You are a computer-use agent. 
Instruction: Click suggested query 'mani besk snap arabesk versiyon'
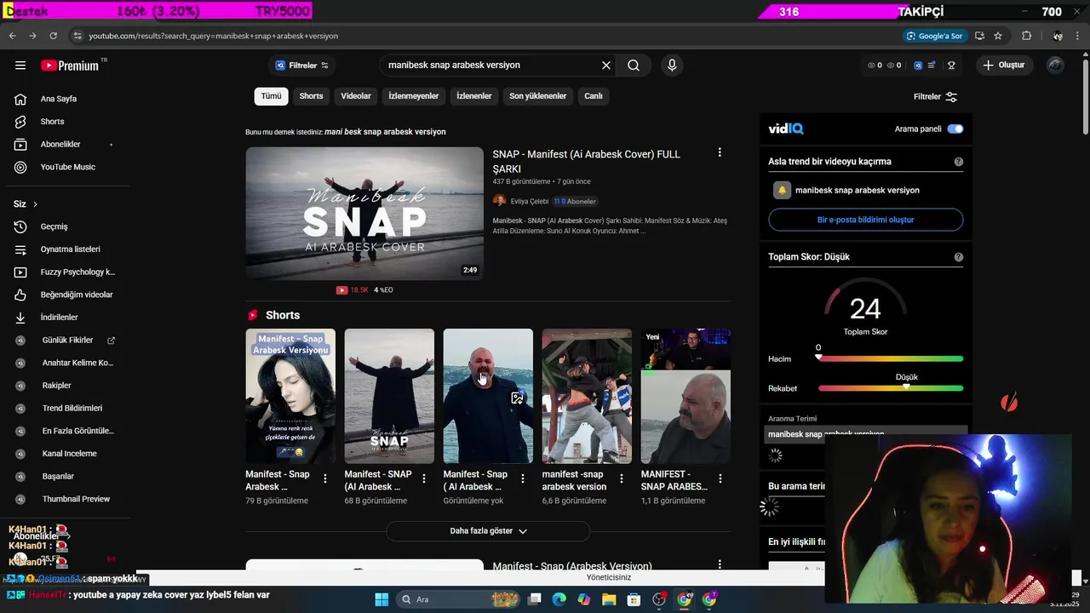(x=385, y=132)
